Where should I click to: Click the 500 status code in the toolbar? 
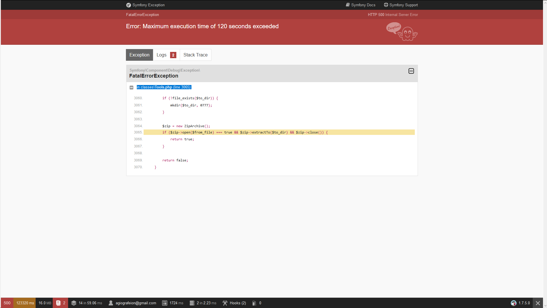(7, 303)
